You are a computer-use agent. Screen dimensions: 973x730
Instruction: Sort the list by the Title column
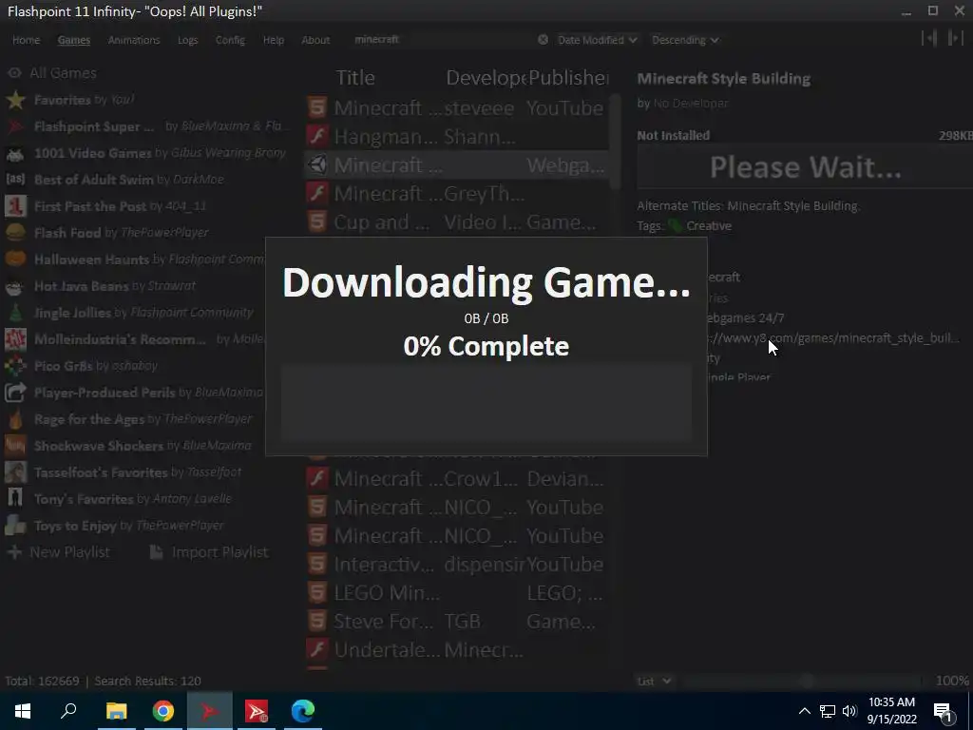point(355,78)
